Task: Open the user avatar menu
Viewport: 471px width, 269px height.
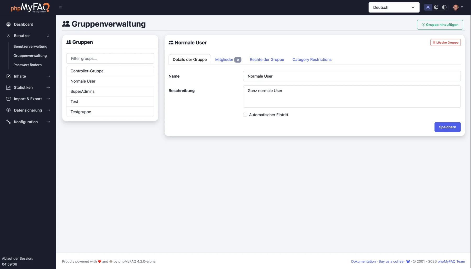Action: tap(458, 7)
